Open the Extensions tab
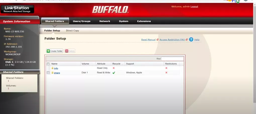Viewport: 256px width, 114px height. [x=144, y=21]
